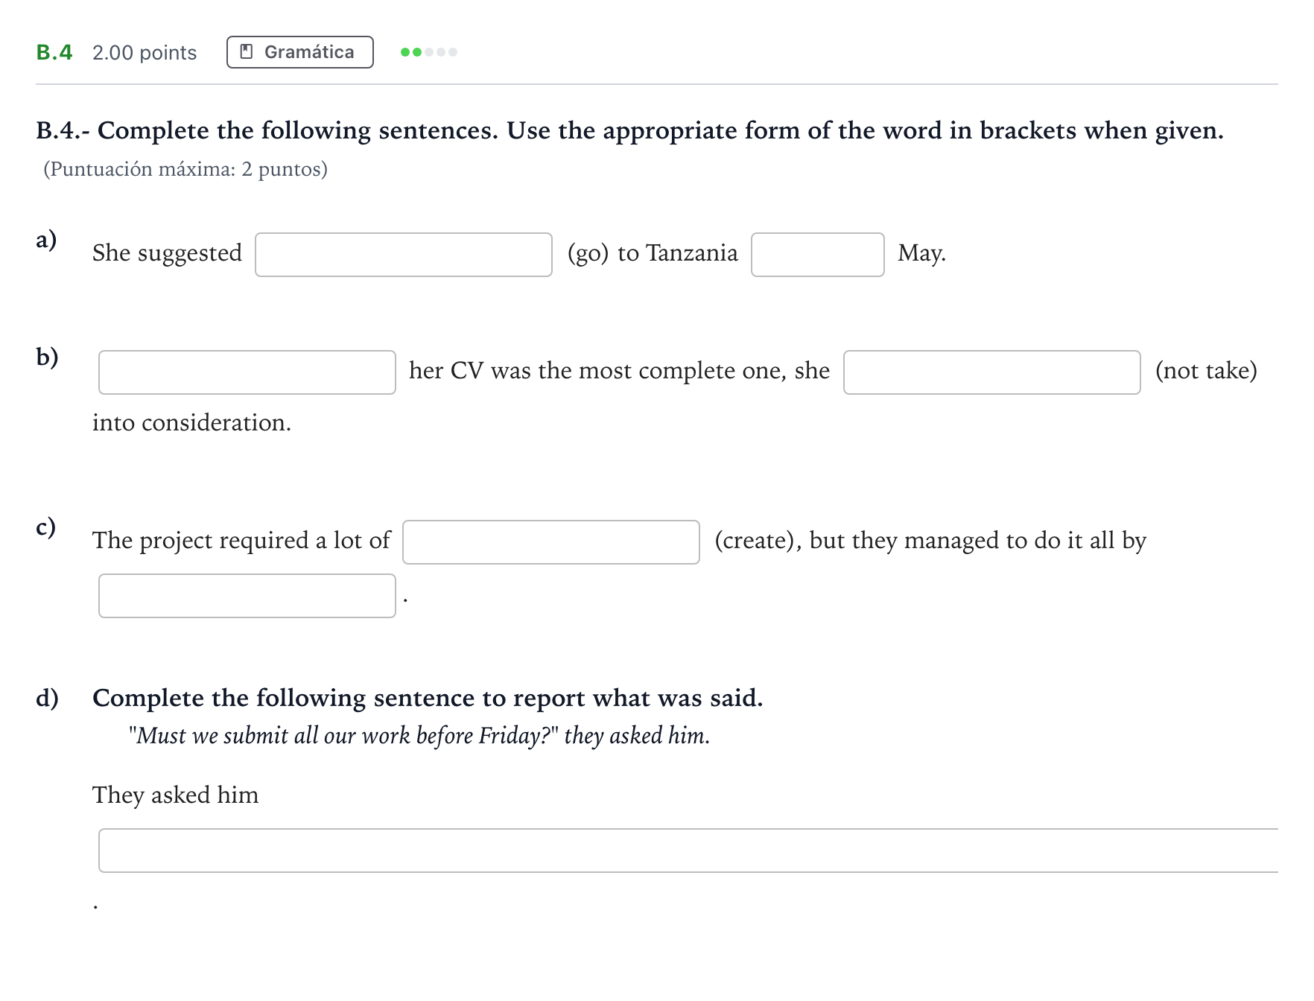
Task: Click the Gramática tag button
Action: pos(300,52)
